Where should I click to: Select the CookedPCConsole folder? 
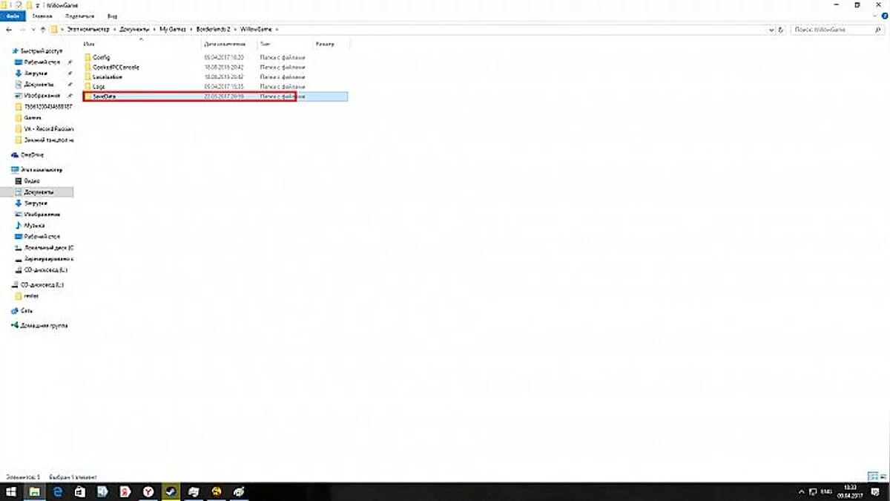215,67
